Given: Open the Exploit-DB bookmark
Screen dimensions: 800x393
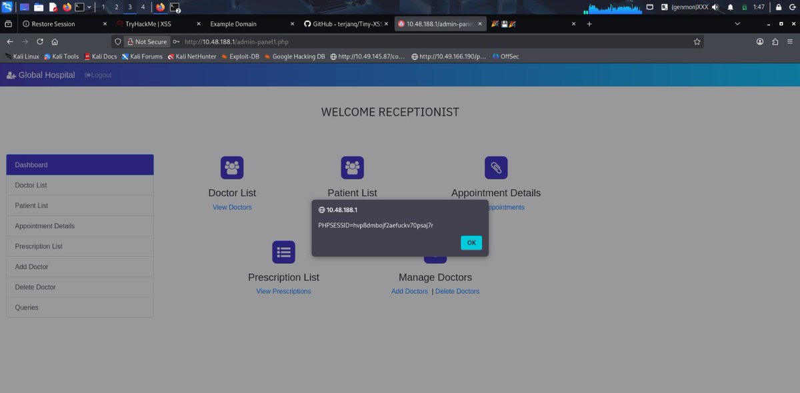Looking at the screenshot, I should coord(240,57).
